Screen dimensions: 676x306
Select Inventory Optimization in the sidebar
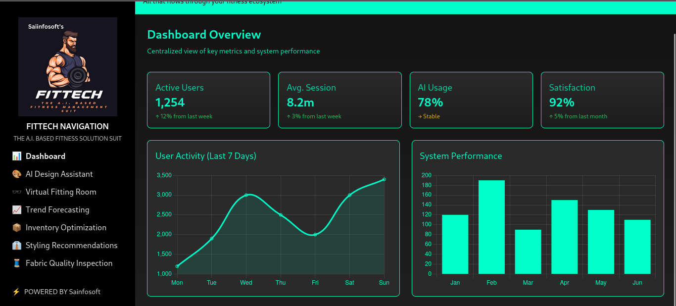66,228
